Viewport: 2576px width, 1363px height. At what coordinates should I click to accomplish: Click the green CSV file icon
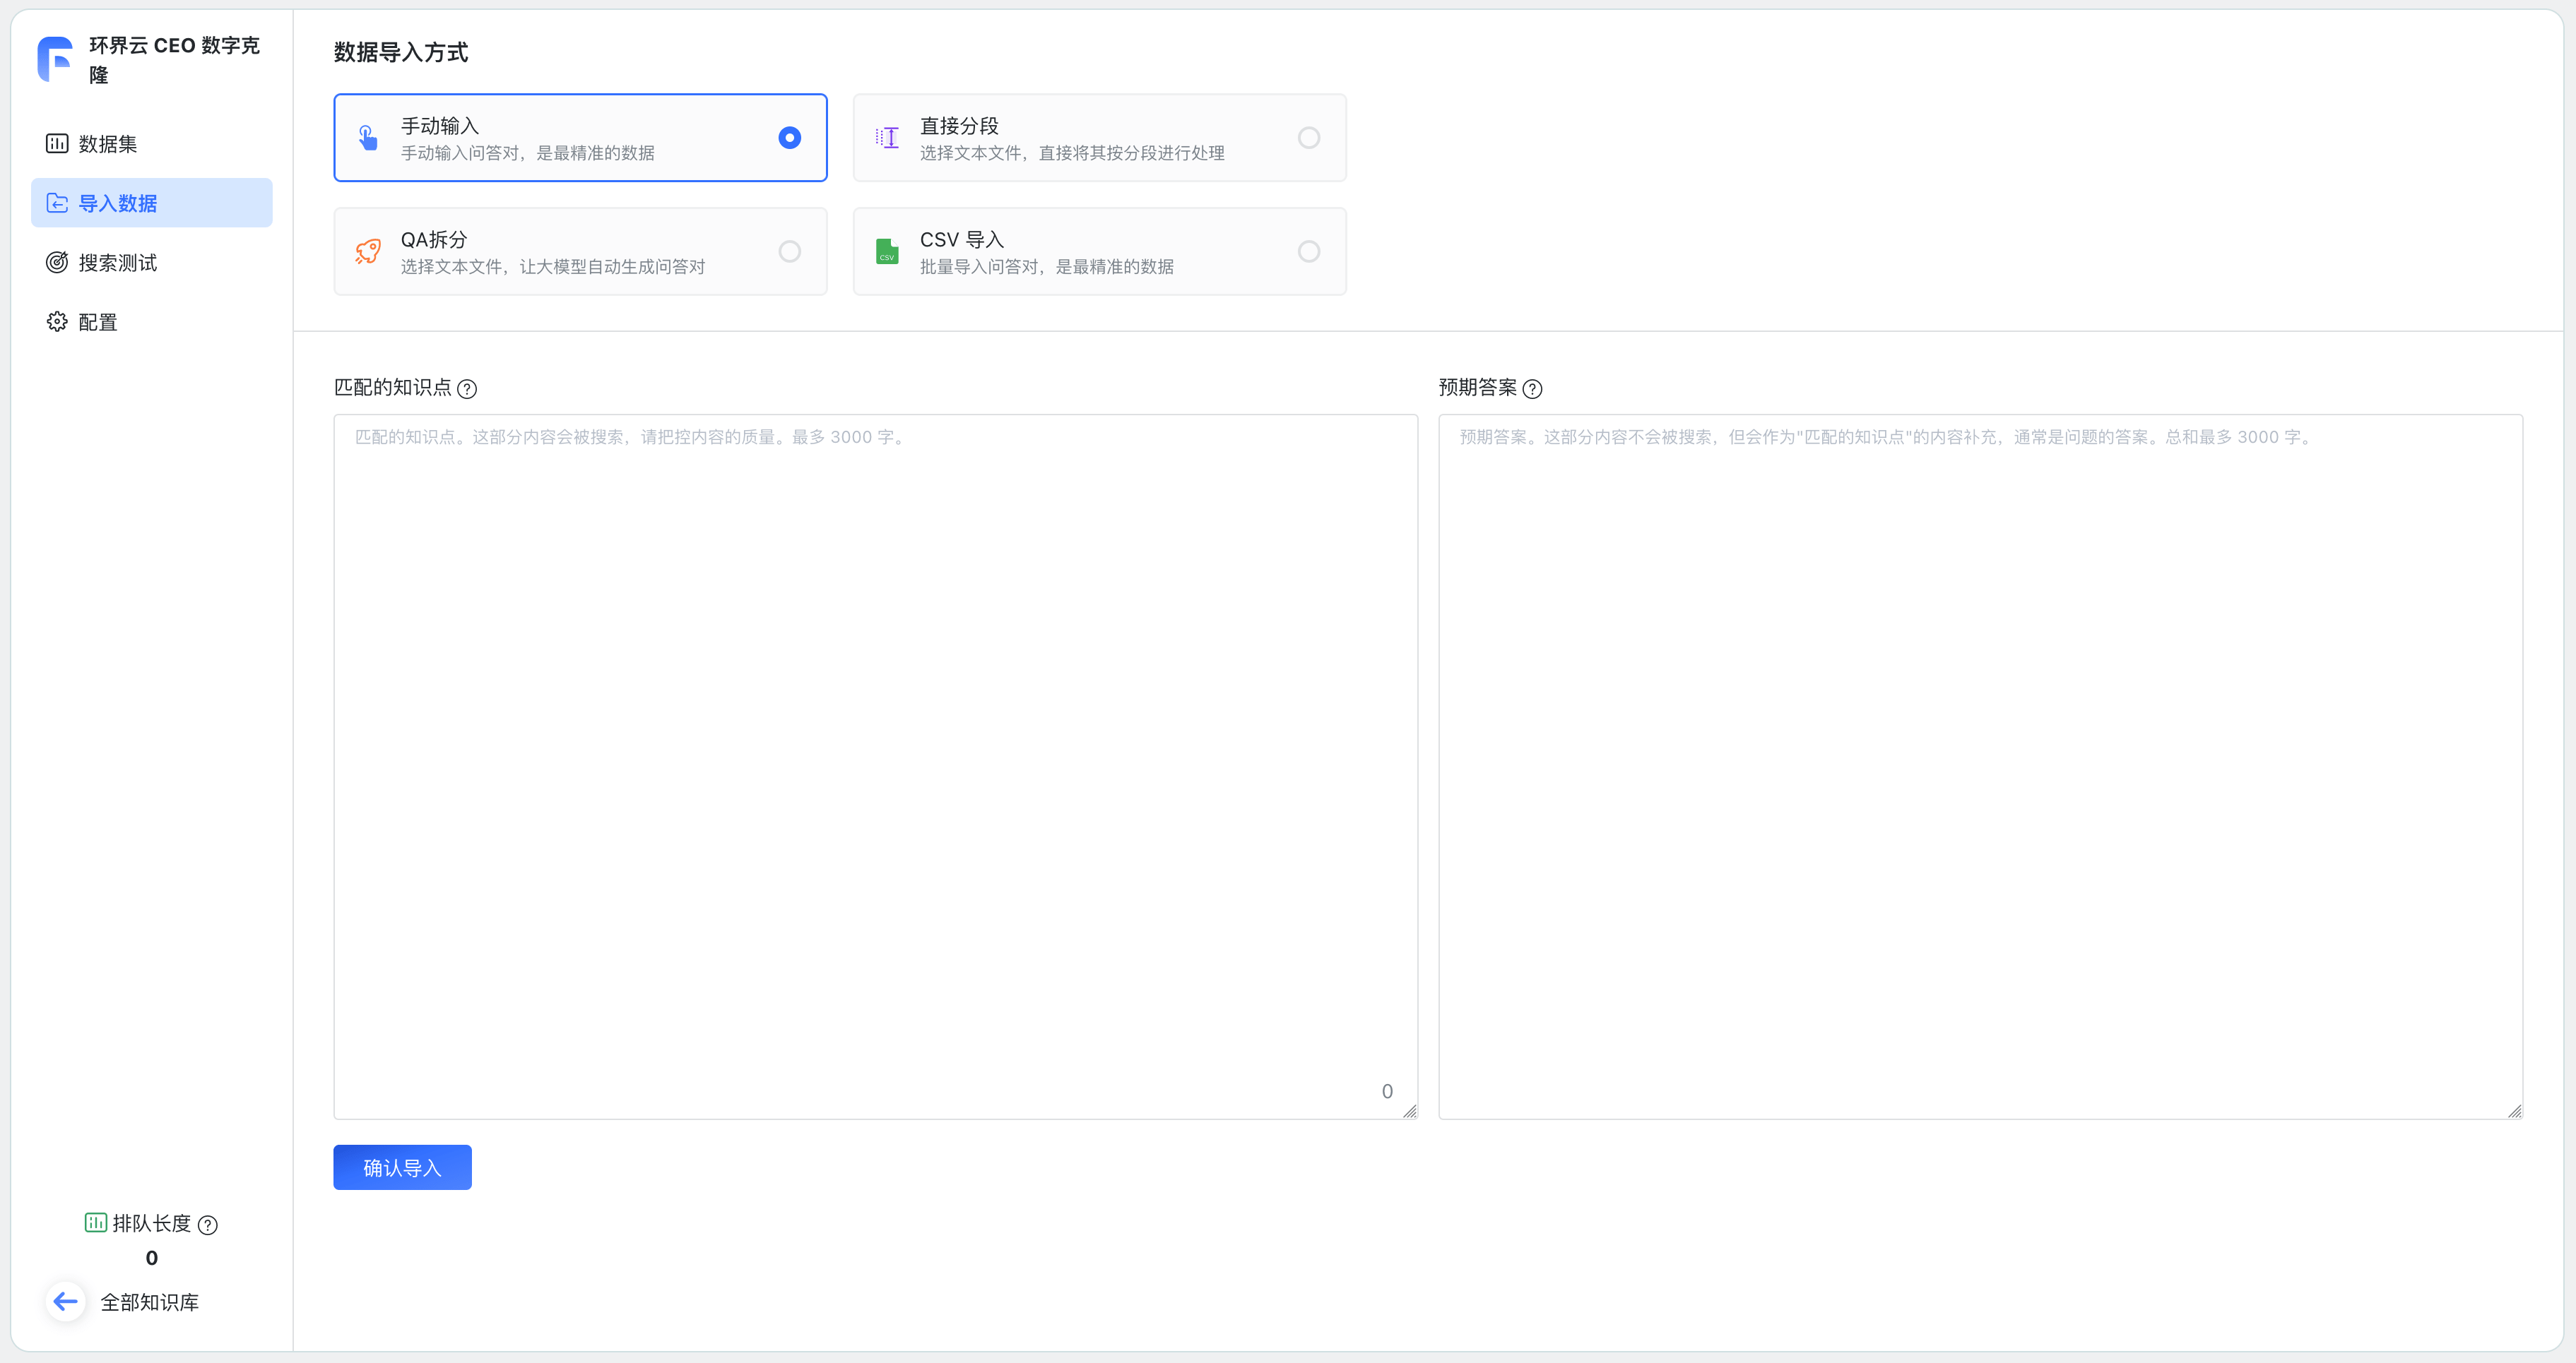(886, 252)
